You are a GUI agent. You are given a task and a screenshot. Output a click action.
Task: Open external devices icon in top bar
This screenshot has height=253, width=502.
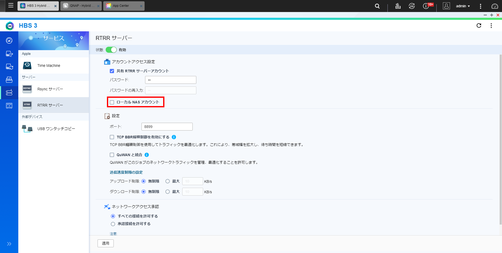(412, 6)
